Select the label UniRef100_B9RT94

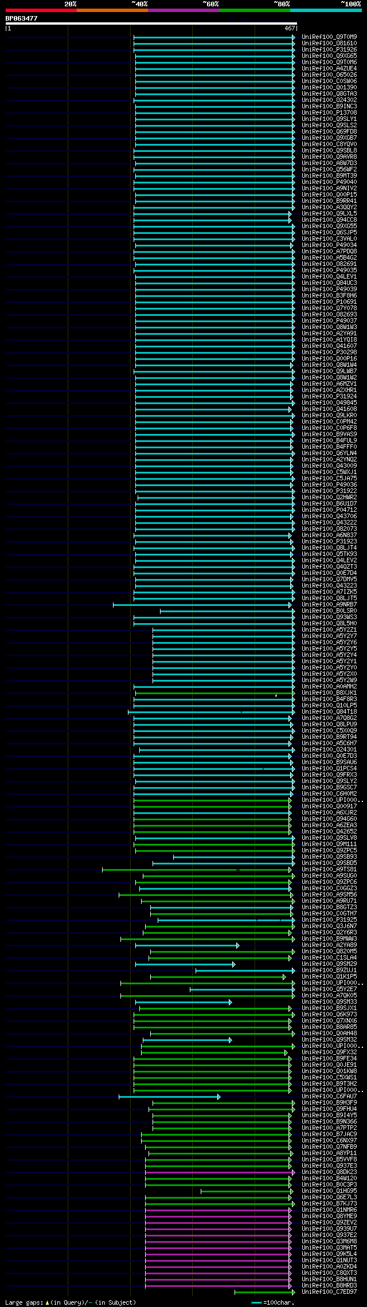[329, 737]
